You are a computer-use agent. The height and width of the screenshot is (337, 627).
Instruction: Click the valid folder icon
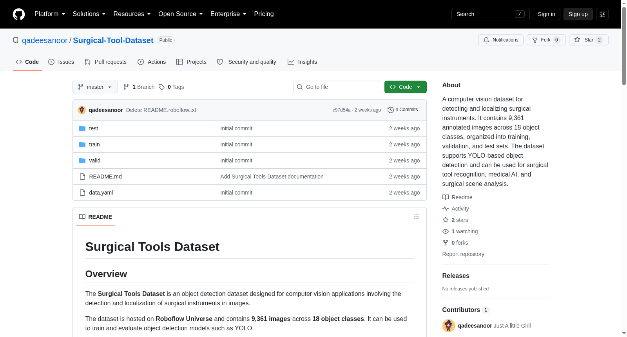pyautogui.click(x=82, y=160)
